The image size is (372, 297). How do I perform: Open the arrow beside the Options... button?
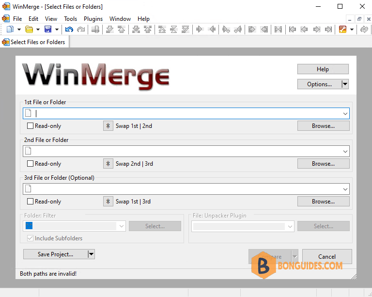pos(345,84)
